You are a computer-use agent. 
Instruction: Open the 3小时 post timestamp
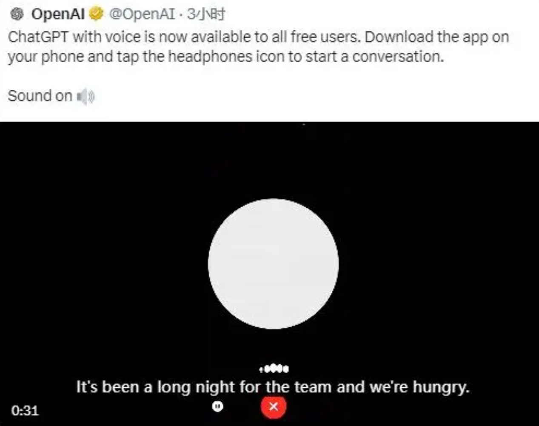pyautogui.click(x=206, y=14)
